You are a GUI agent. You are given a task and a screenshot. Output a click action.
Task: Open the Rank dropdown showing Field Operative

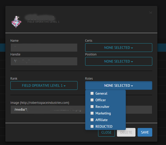pyautogui.click(x=44, y=85)
